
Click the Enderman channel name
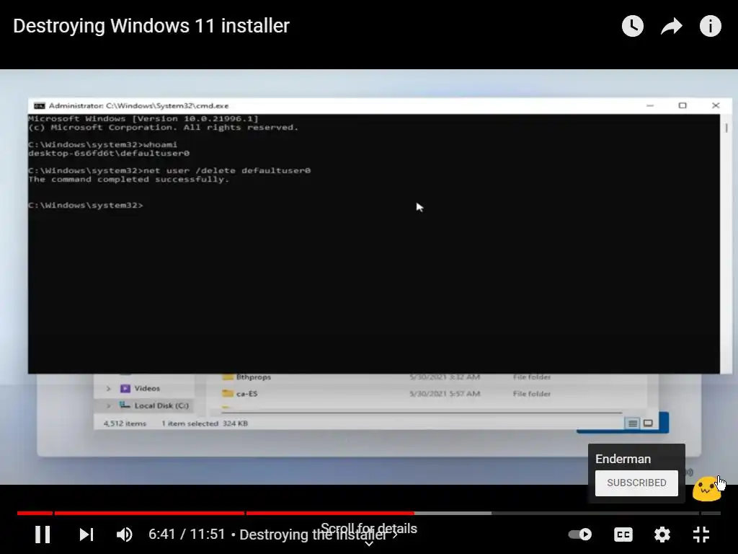coord(623,459)
